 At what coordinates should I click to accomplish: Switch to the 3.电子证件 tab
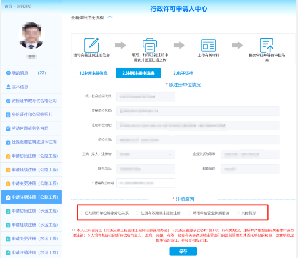[183, 73]
